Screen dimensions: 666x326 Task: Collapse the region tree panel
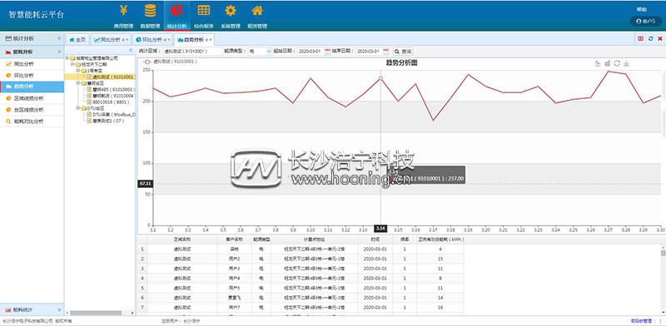131,50
